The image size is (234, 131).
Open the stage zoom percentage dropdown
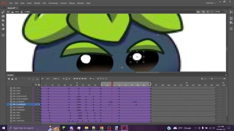click(220, 12)
